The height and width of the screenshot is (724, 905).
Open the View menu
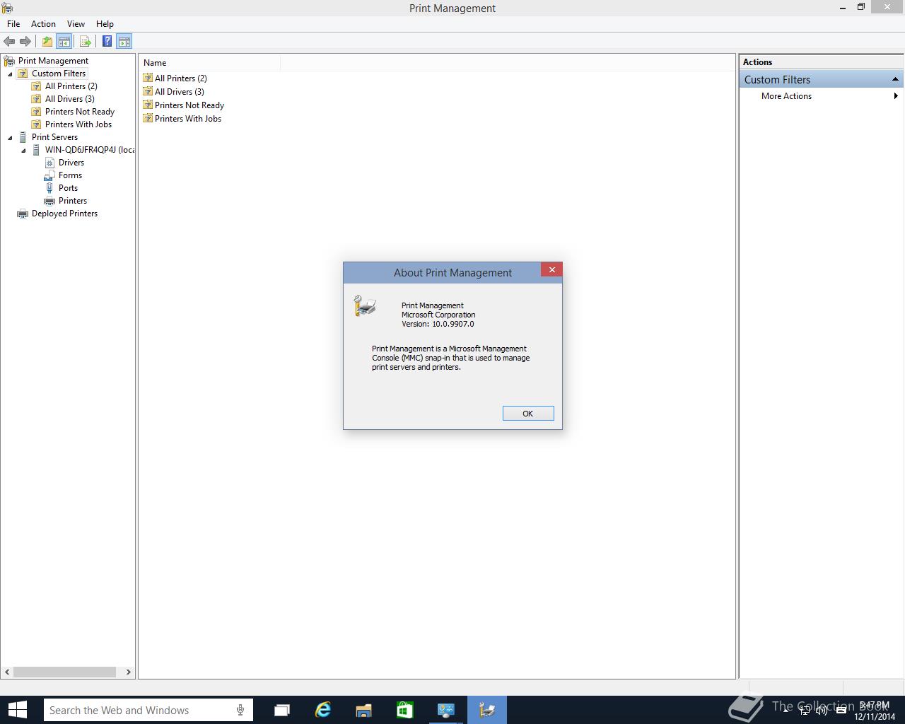point(76,23)
